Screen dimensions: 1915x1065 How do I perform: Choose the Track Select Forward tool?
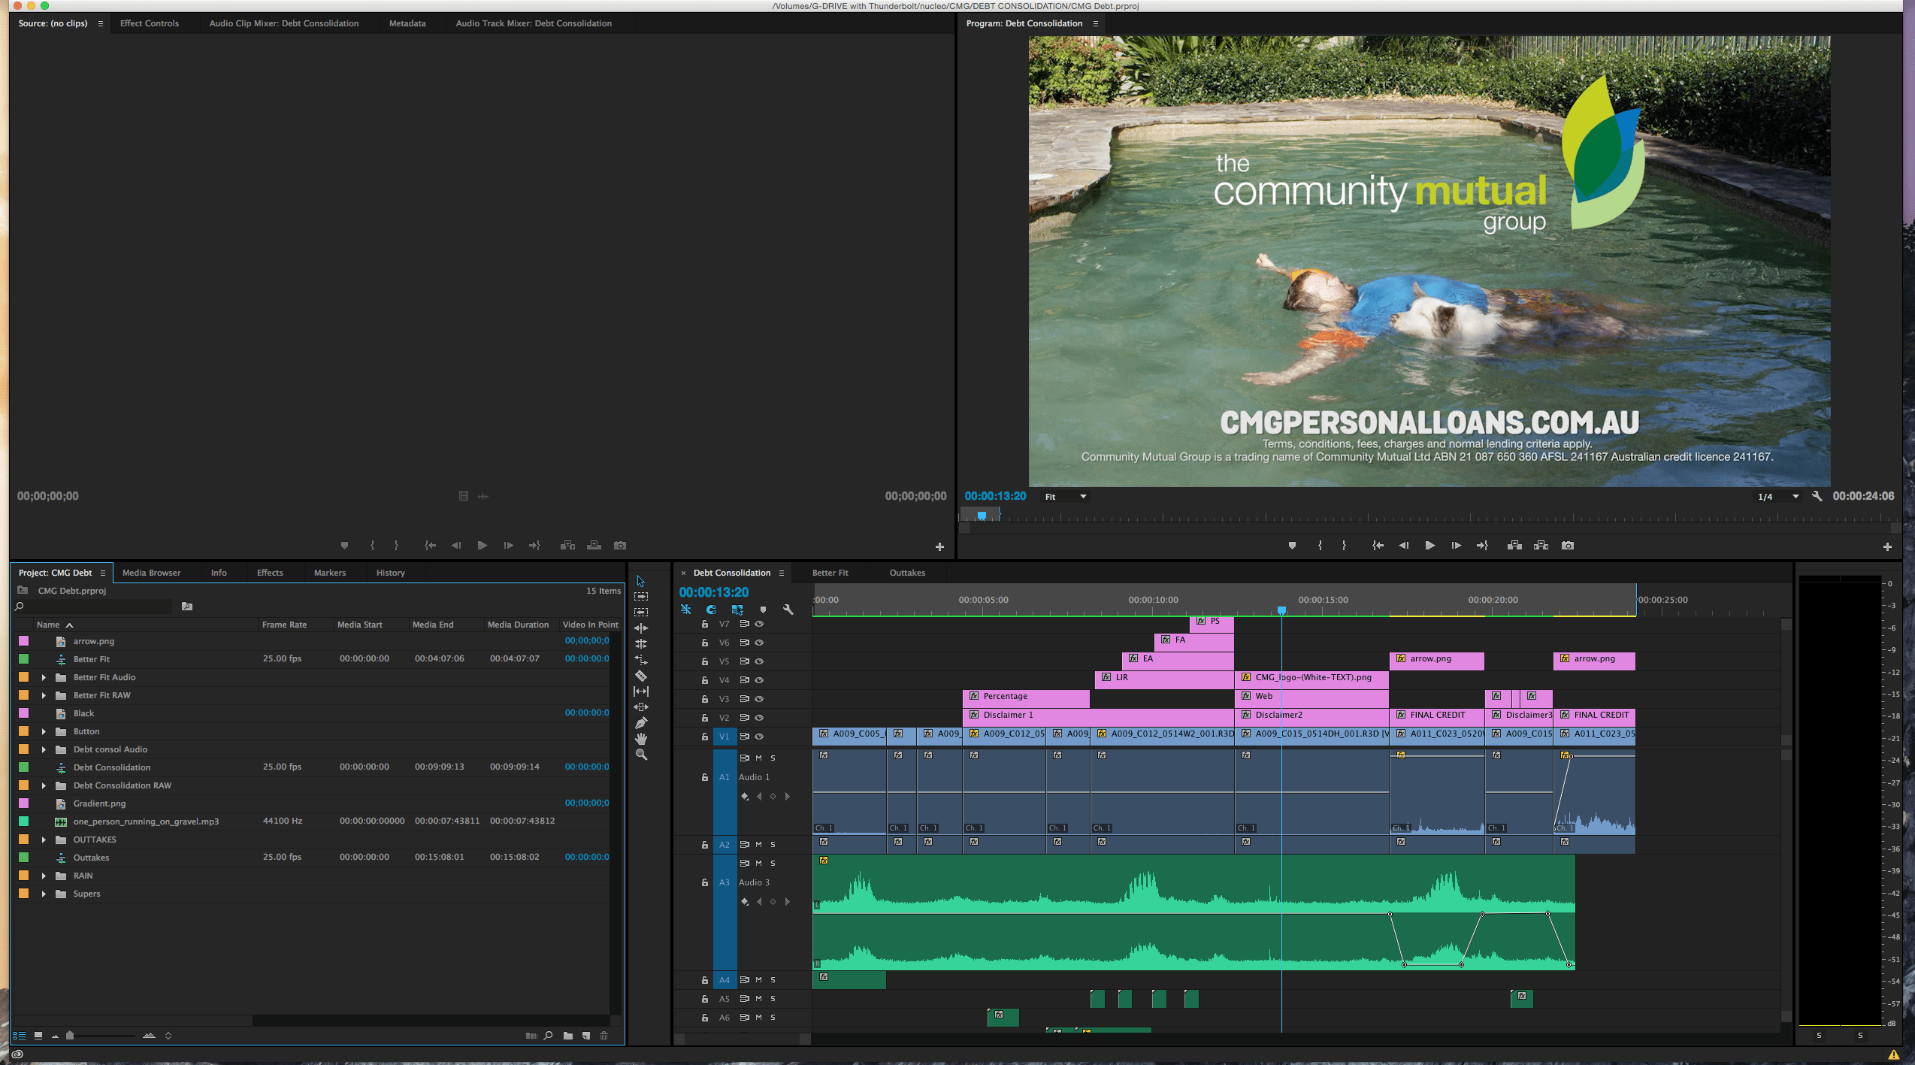(641, 596)
